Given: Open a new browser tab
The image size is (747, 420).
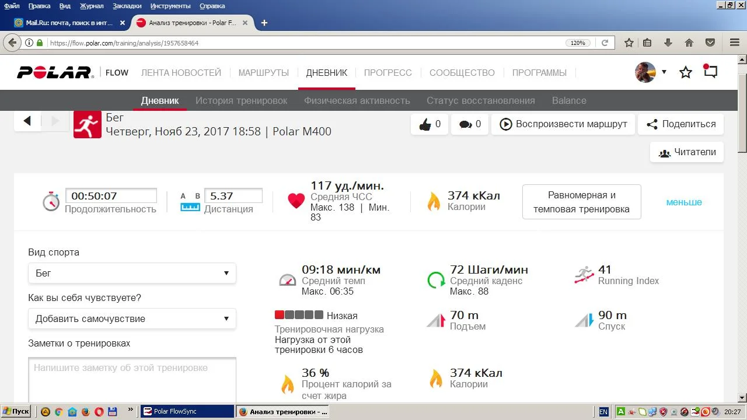Looking at the screenshot, I should point(264,23).
